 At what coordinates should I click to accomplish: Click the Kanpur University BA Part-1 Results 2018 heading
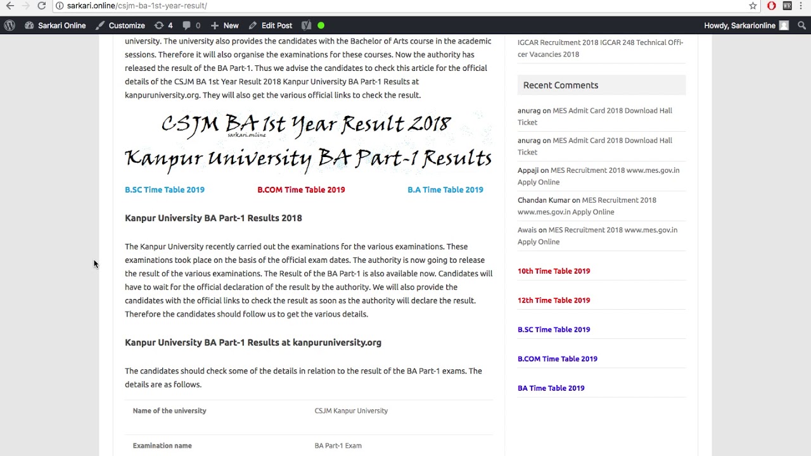coord(214,218)
